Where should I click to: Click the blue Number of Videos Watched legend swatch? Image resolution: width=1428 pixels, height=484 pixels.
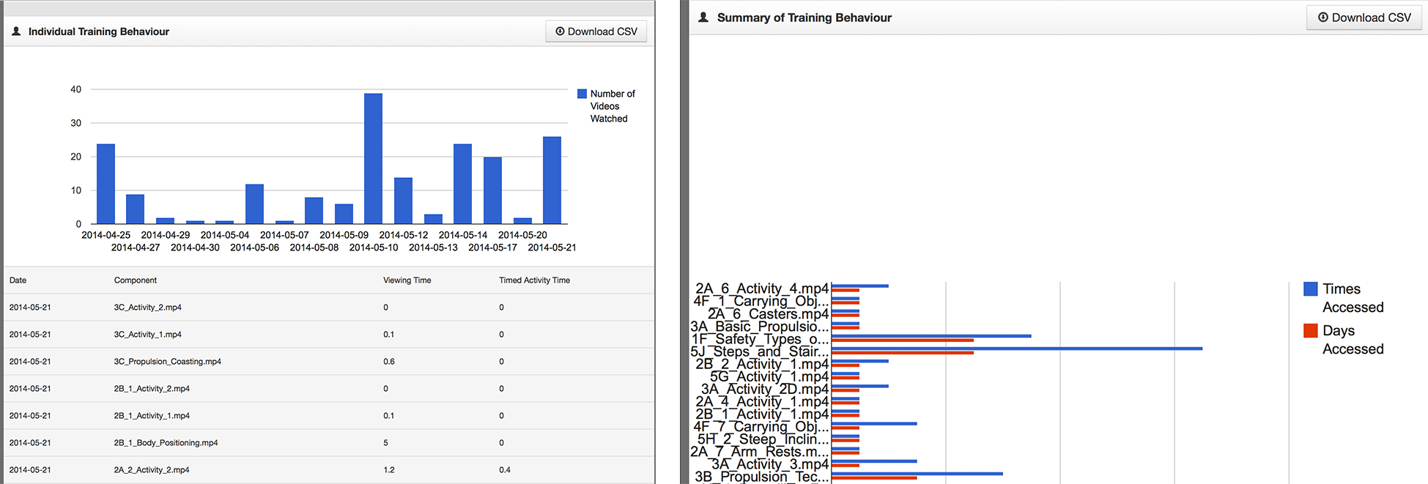pyautogui.click(x=582, y=94)
